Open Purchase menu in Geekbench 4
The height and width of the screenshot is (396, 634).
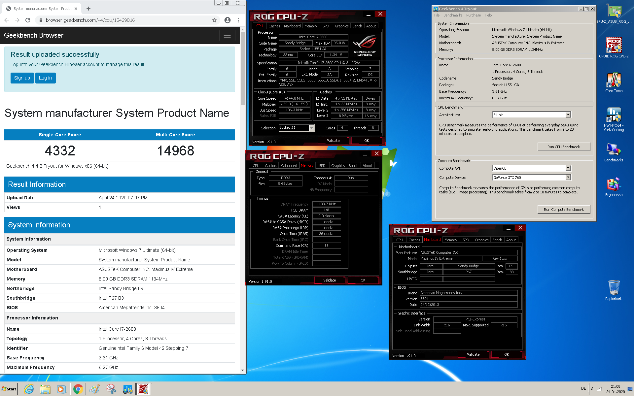click(x=474, y=15)
